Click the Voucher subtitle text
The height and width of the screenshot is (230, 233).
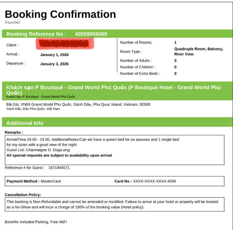tap(12, 22)
